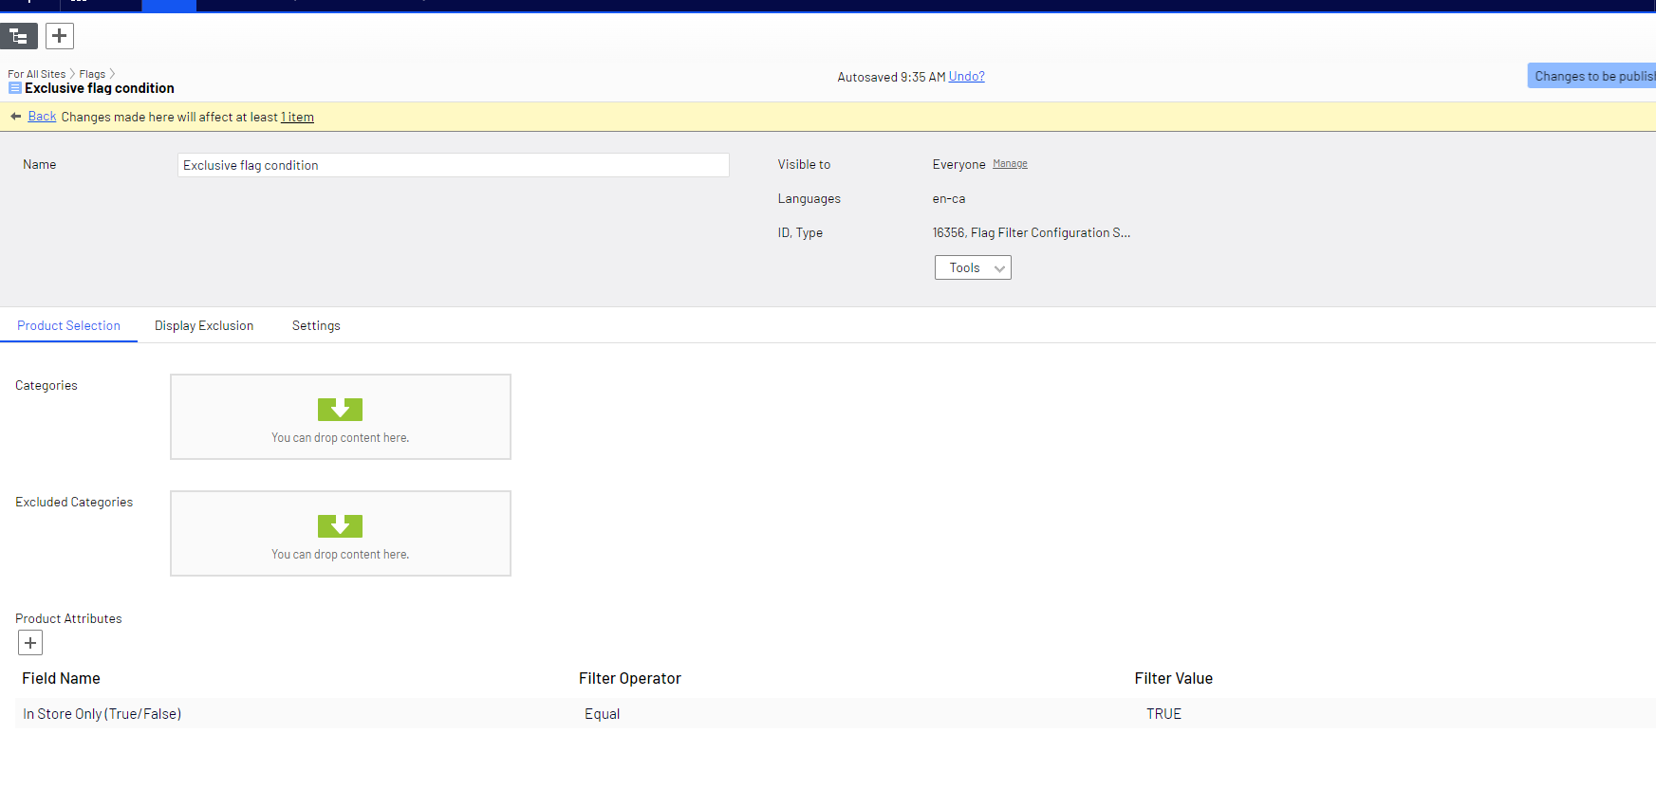Click the Undo? link next to Autosaved
1656x807 pixels.
point(966,77)
